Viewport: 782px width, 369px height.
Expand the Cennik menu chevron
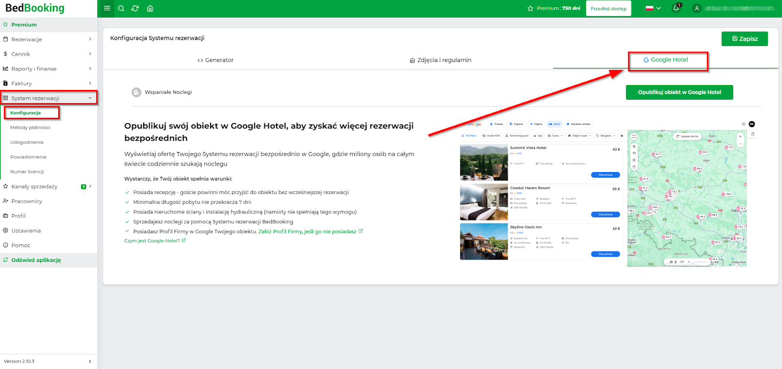point(90,54)
